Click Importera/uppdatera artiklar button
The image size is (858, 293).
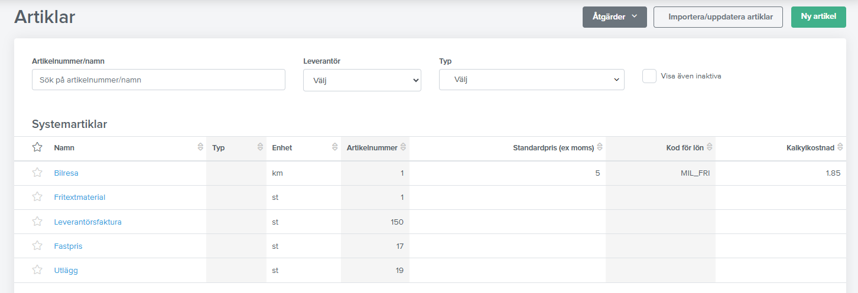click(x=720, y=17)
